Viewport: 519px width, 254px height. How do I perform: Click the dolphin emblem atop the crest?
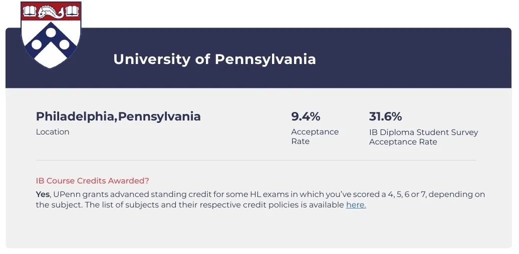pyautogui.click(x=51, y=12)
